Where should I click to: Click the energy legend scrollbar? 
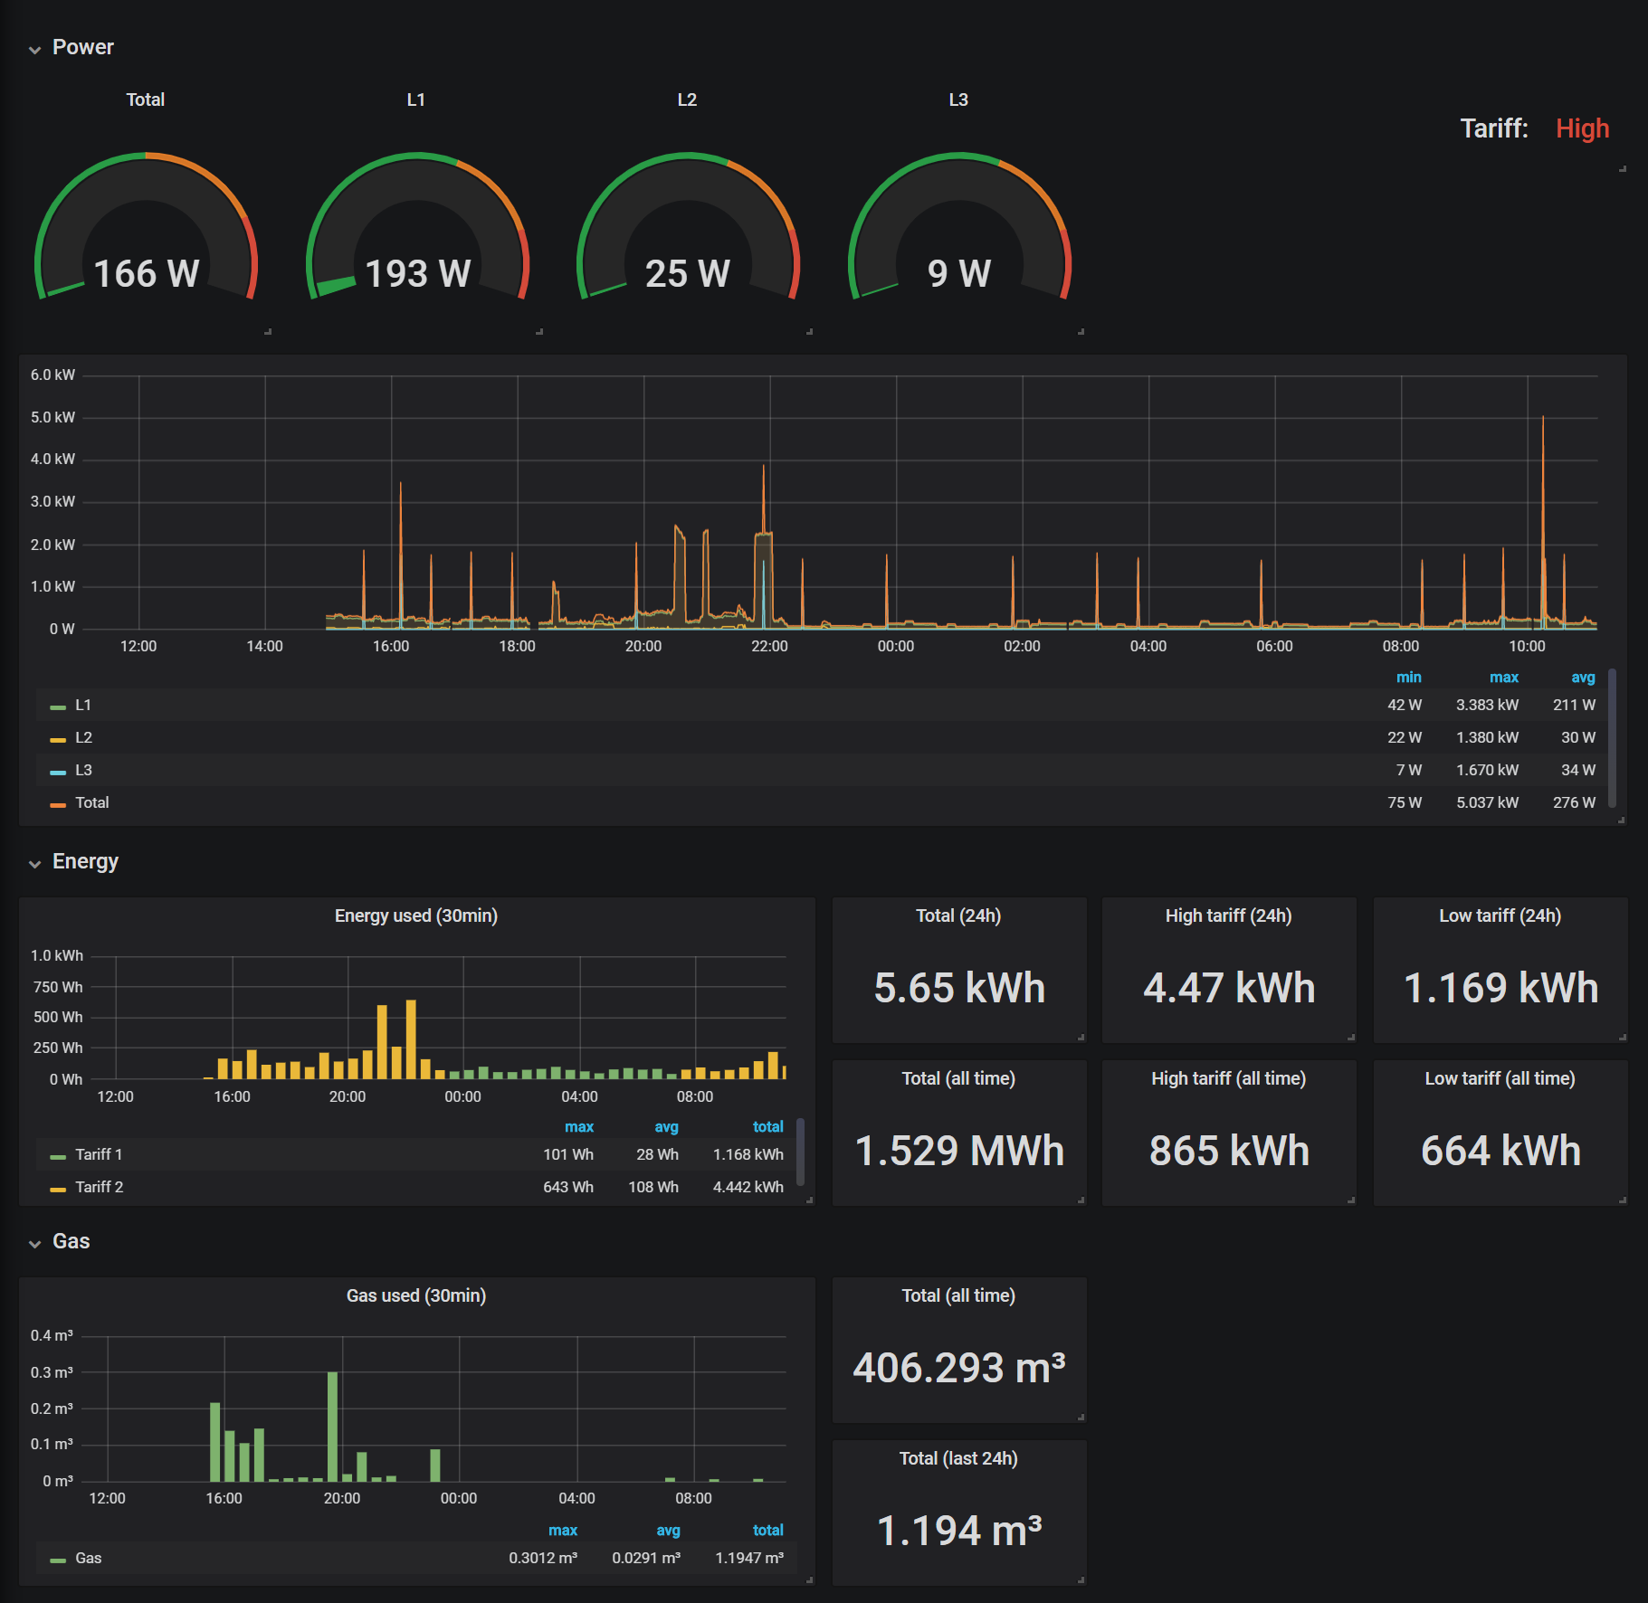(800, 1152)
